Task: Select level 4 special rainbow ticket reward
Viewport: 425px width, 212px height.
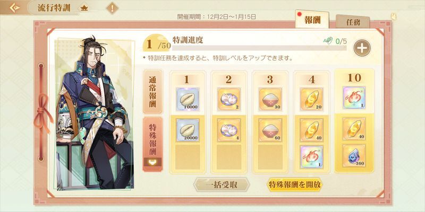Action: click(x=312, y=157)
